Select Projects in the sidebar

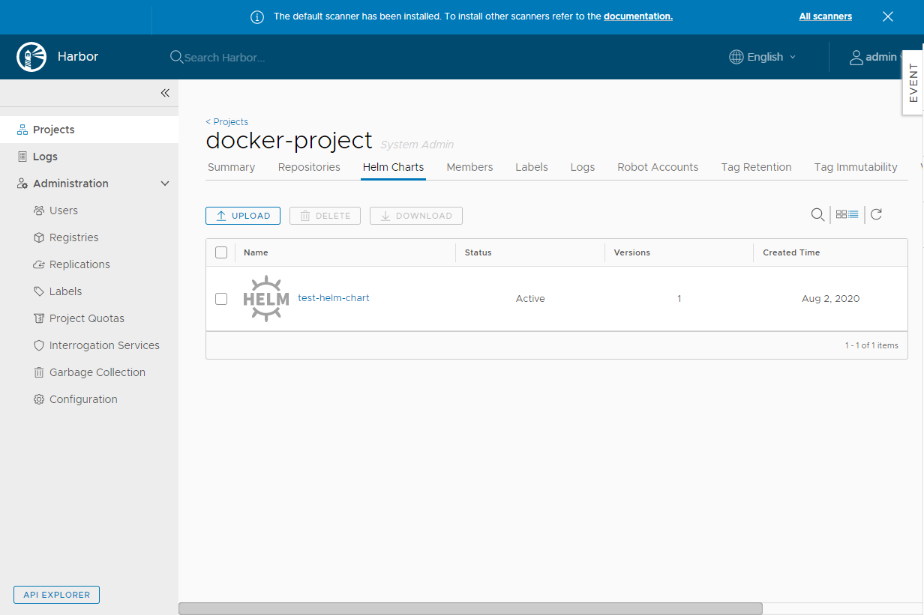[89, 130]
